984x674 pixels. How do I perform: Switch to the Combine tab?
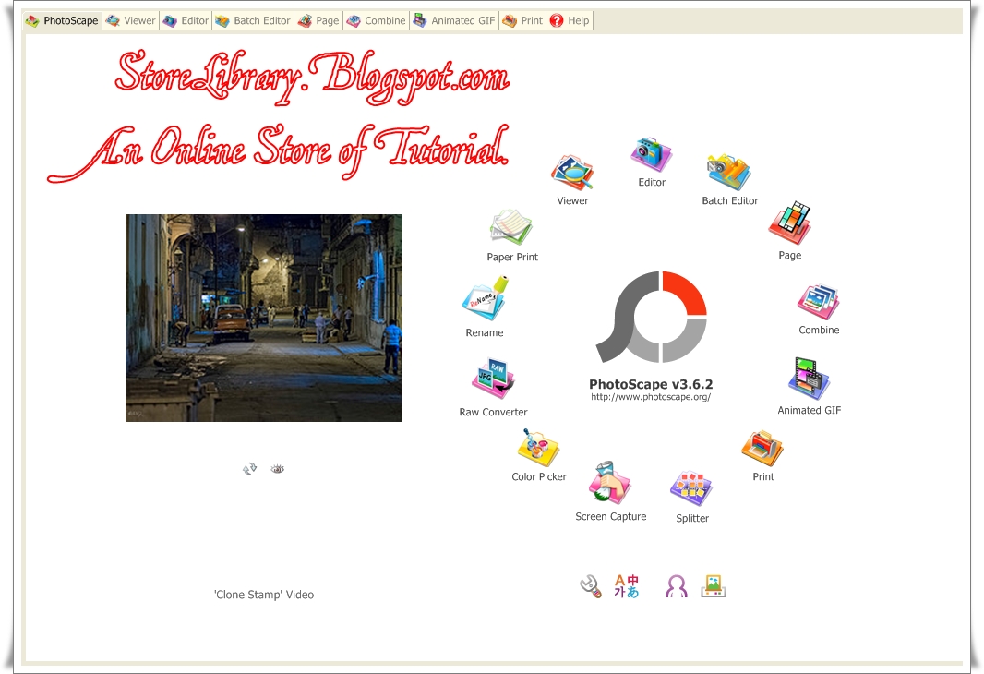click(376, 20)
